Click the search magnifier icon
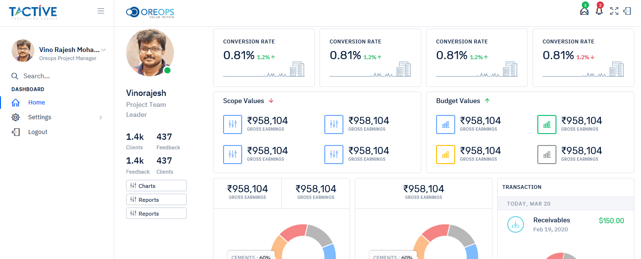This screenshot has height=259, width=641. (15, 76)
